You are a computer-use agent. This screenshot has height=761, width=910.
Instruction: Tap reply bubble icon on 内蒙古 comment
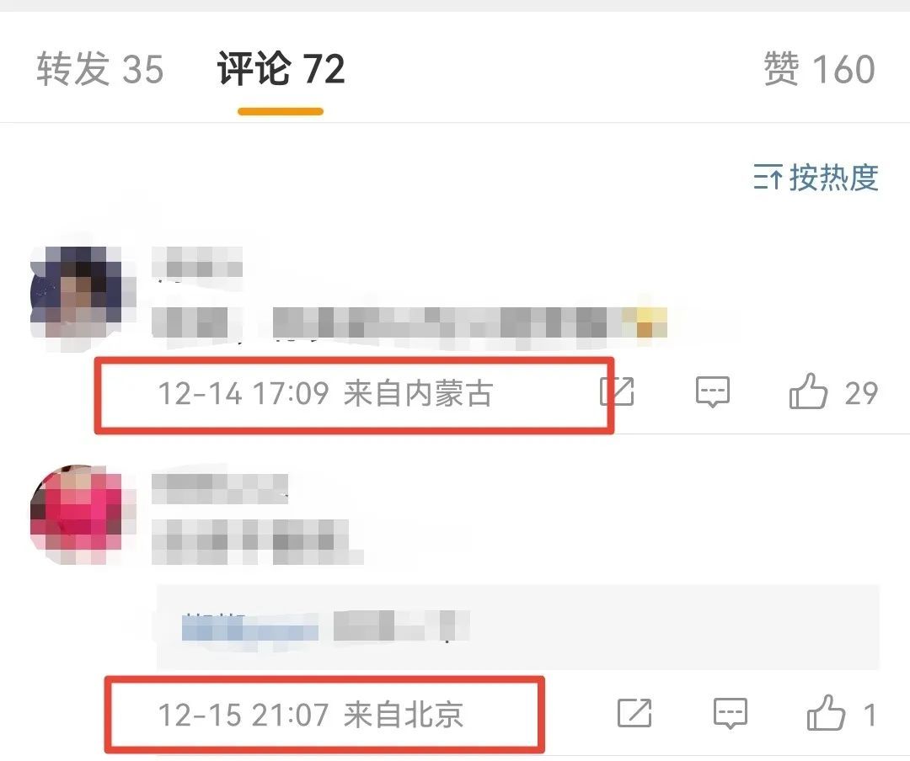pos(712,392)
